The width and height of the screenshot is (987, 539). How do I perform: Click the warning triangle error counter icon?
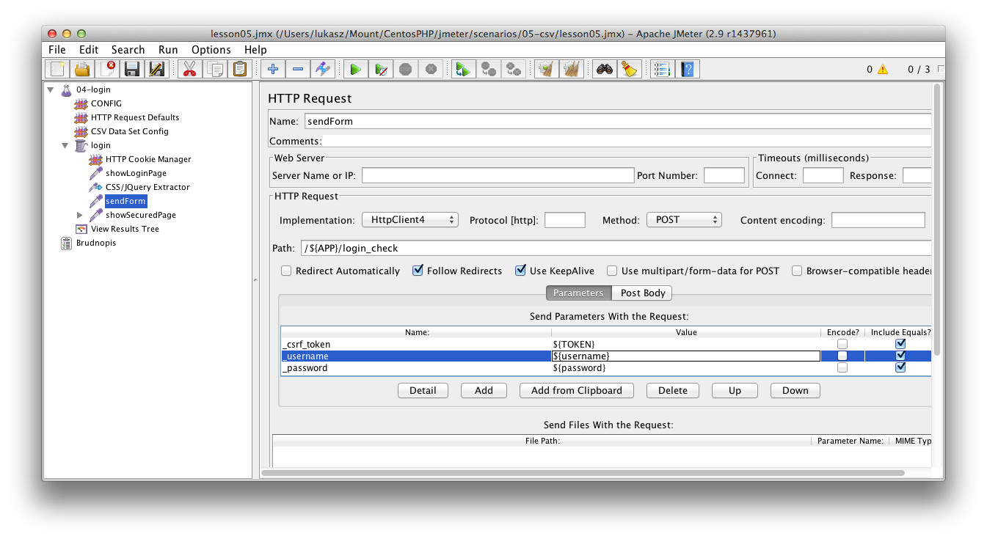point(882,70)
